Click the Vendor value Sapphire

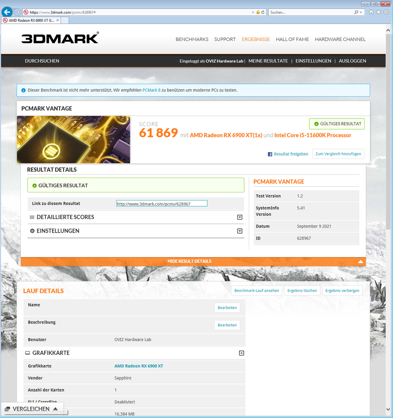(123, 378)
